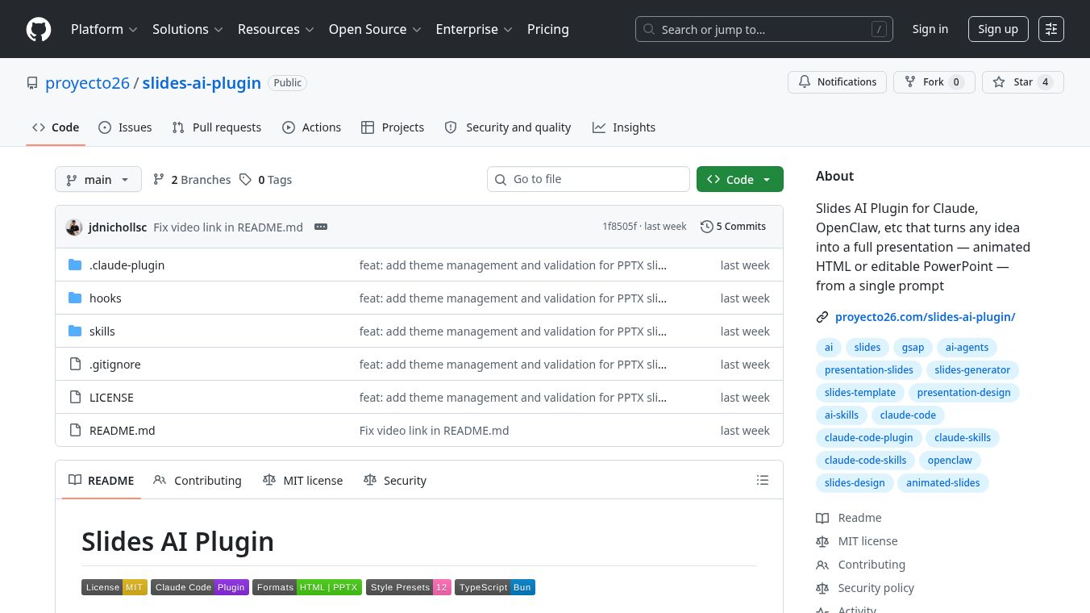
Task: Fork the repository
Action: click(x=934, y=82)
